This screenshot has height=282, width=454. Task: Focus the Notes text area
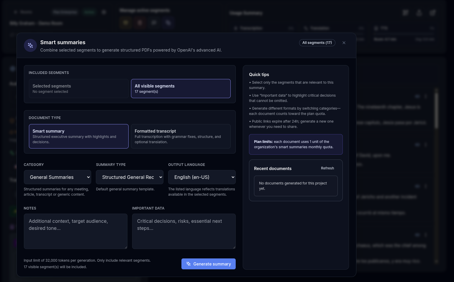(75, 231)
